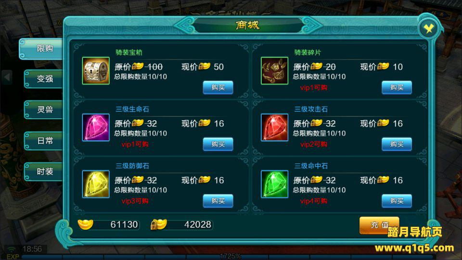Viewport: 462px width, 260px height.
Task: Click the green 三级命中石 gem icon
Action: click(274, 184)
